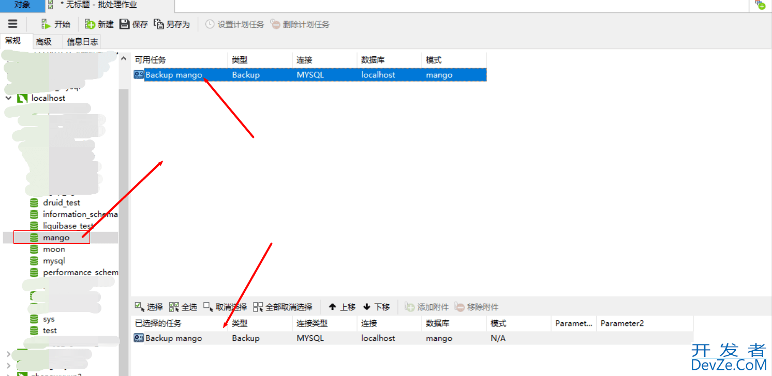Click 连接类型 column header
The height and width of the screenshot is (376, 772).
pos(324,323)
